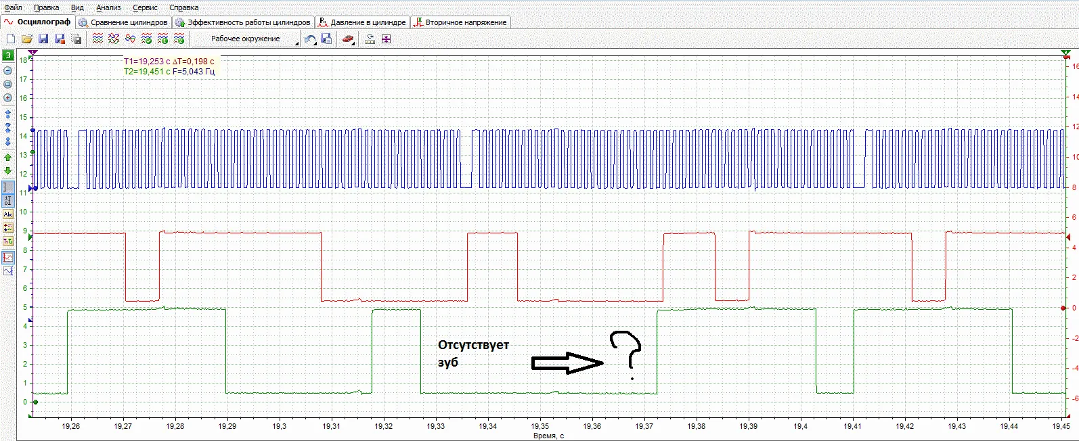
Task: Click the undo arrow toolbar icon
Action: coord(309,39)
